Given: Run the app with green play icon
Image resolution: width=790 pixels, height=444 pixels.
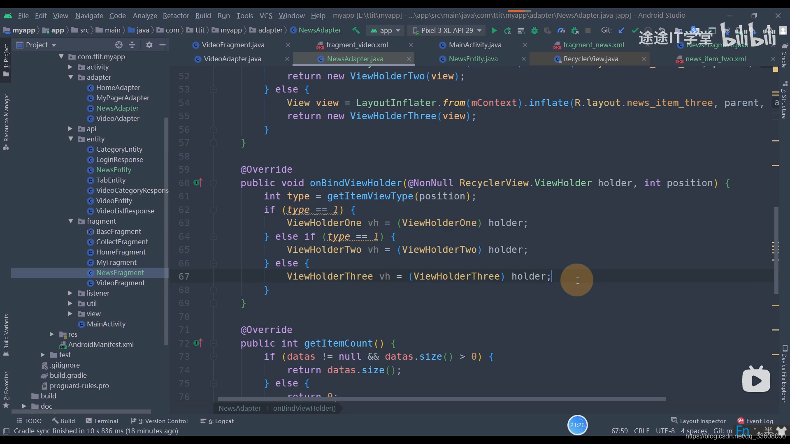Looking at the screenshot, I should (494, 30).
